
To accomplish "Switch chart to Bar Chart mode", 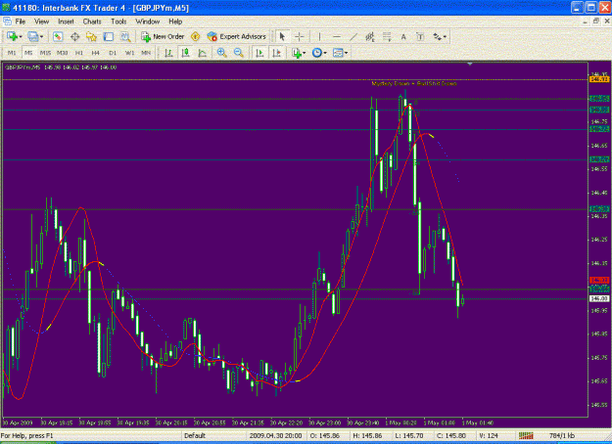I will tap(168, 53).
